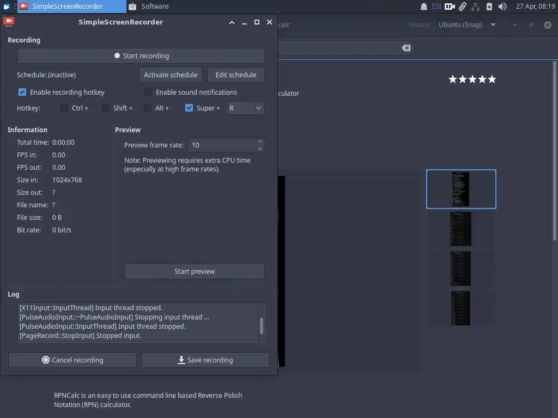Click Save recording button
The width and height of the screenshot is (558, 418).
click(205, 360)
